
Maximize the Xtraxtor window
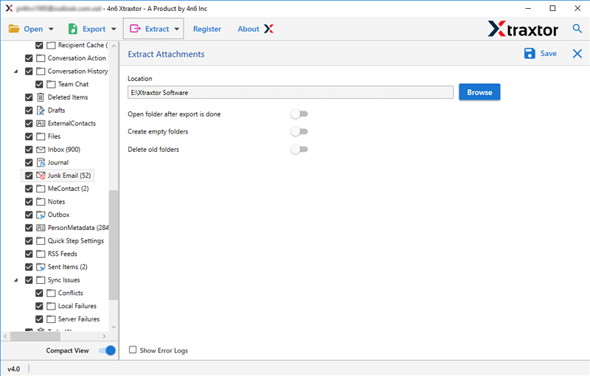[552, 8]
